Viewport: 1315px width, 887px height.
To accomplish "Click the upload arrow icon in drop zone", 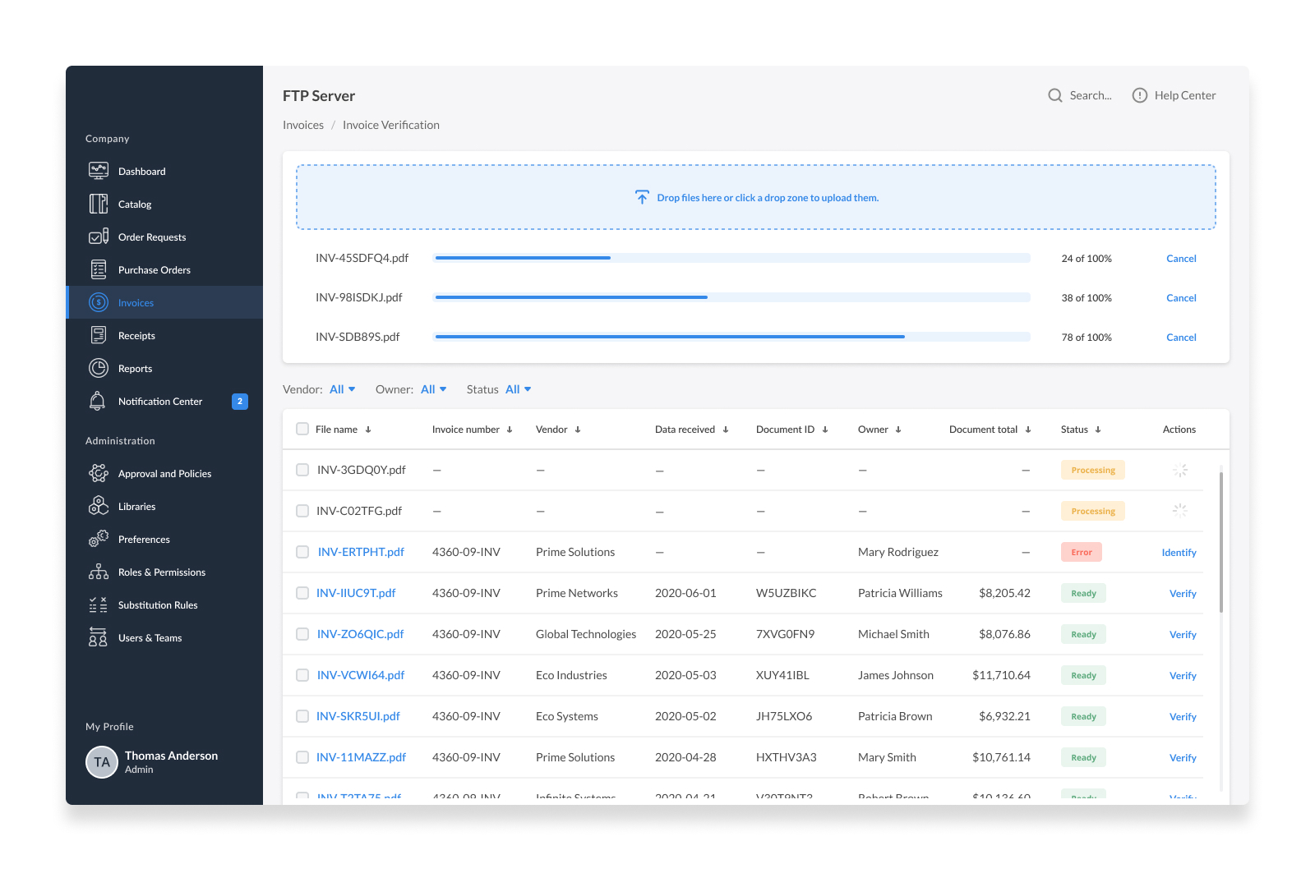I will [642, 197].
